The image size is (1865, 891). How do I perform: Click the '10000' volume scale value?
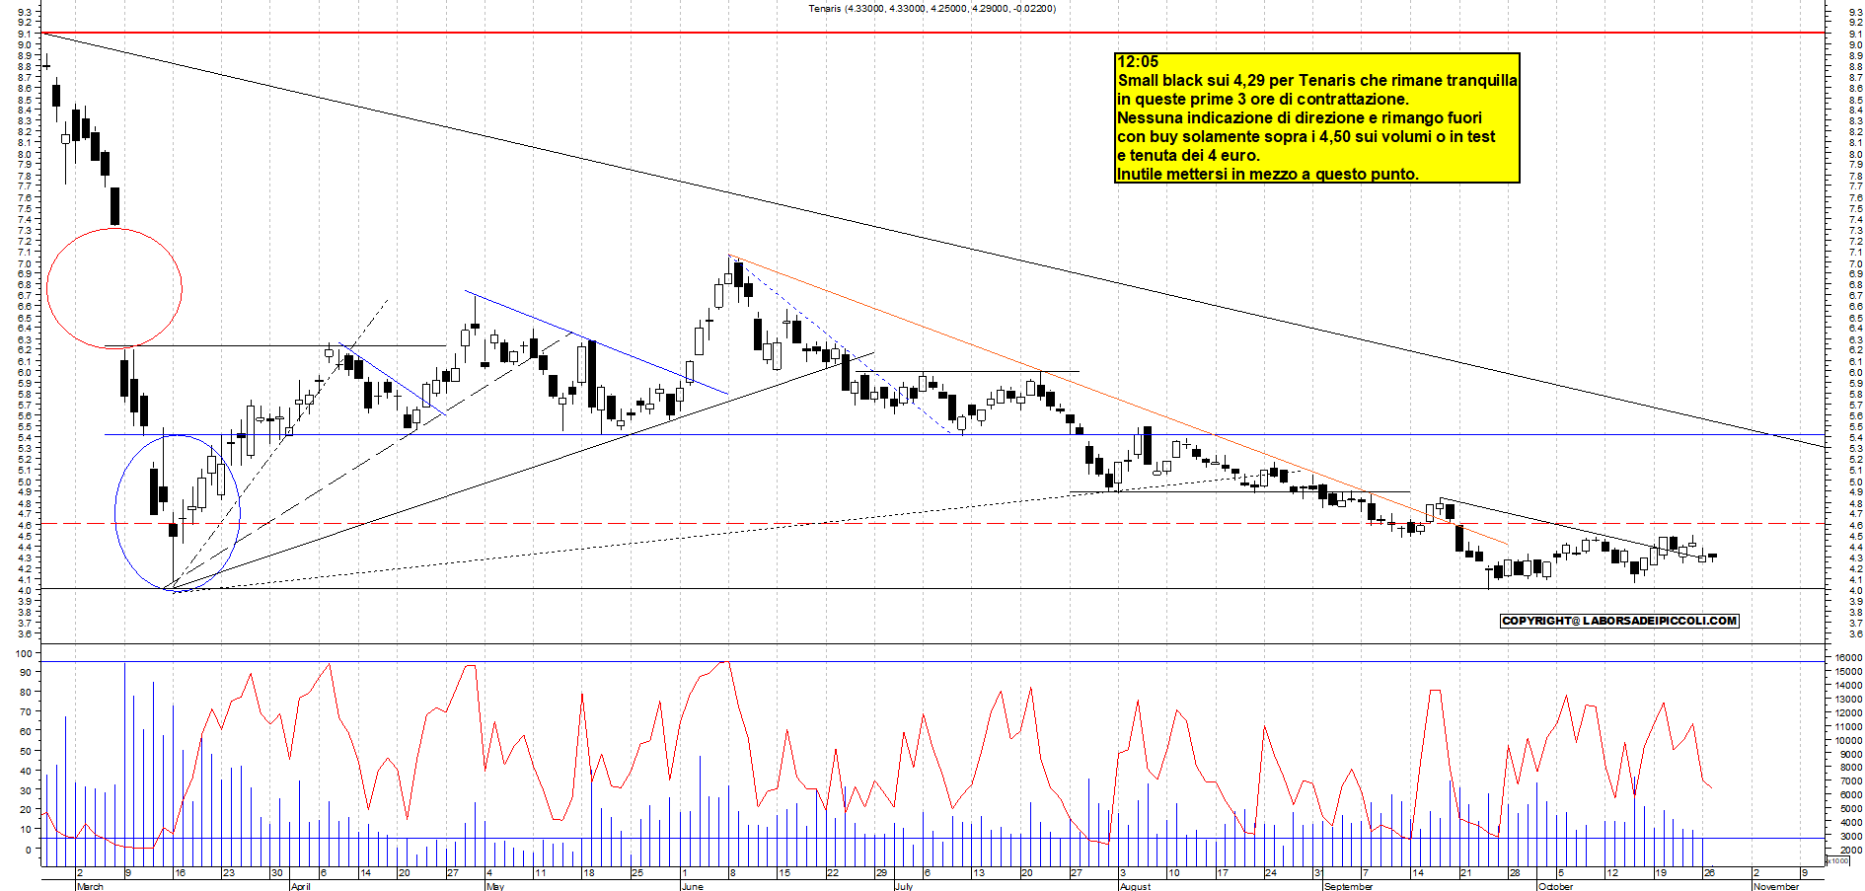tap(1848, 740)
